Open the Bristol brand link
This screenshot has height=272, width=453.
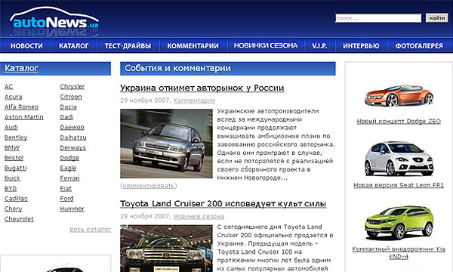[x=14, y=158]
